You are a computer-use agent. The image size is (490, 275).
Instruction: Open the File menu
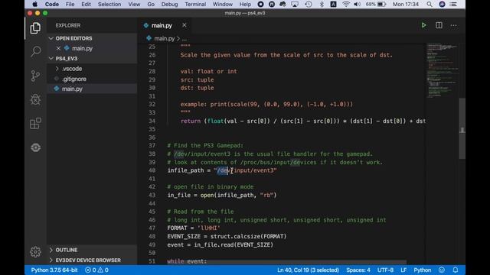point(70,5)
